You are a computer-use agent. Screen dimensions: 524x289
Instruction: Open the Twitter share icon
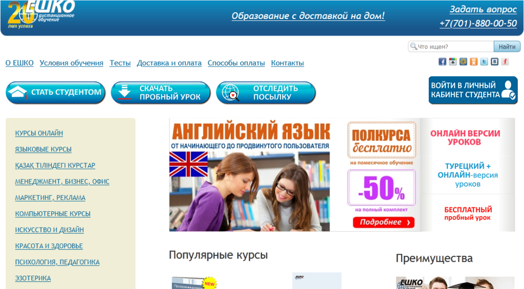click(484, 62)
